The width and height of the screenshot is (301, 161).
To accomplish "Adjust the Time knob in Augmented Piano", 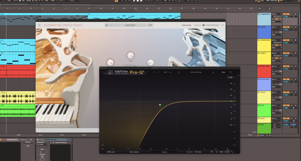I will pos(130,55).
